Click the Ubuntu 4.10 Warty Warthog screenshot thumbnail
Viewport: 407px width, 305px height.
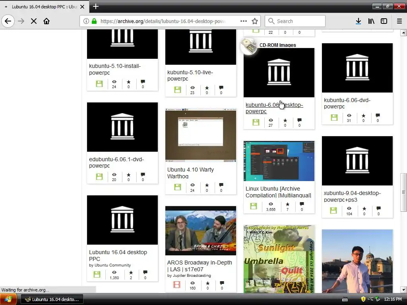[201, 135]
